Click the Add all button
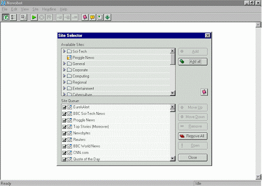The height and width of the screenshot is (186, 262). click(193, 62)
